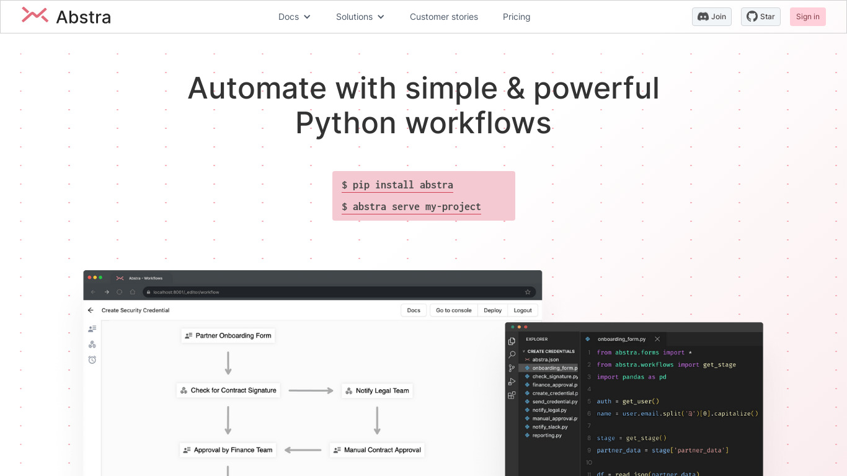Click the back arrow beside Create Security Credential
The image size is (847, 476).
[x=91, y=310]
